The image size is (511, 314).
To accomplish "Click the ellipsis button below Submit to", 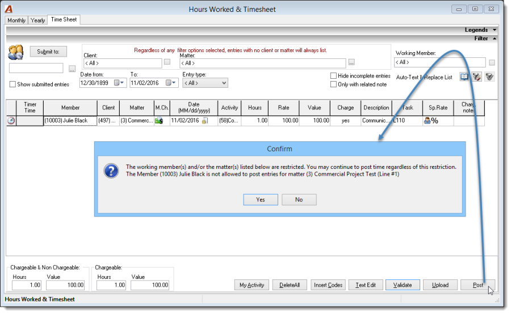I will [x=72, y=69].
